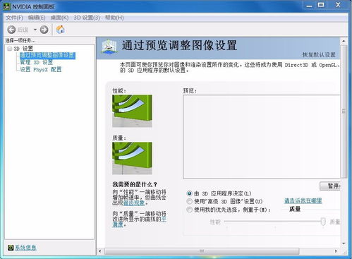Click the system information icon at bottom-left

[x=11, y=248]
